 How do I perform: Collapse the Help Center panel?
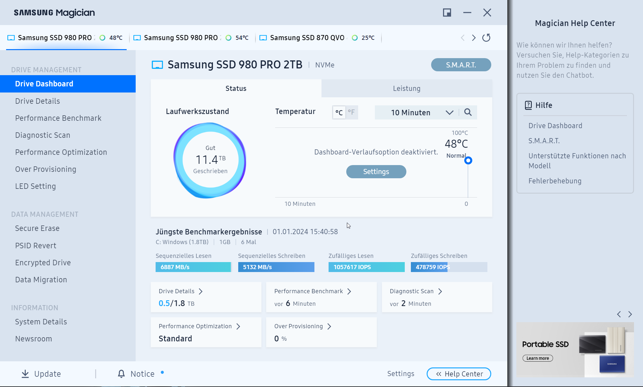[x=459, y=374]
